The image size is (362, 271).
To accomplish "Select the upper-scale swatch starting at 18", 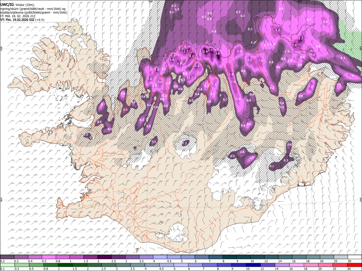I will pos(313,257).
